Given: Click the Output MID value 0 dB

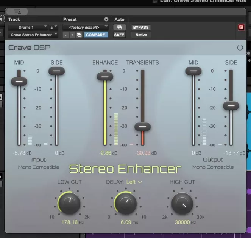Looking at the screenshot, I should click(x=196, y=153).
